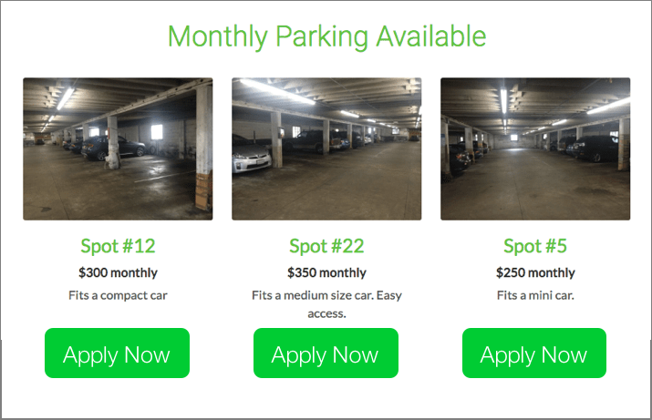The image size is (652, 420).
Task: Select the Spot #5 title
Action: pos(535,246)
